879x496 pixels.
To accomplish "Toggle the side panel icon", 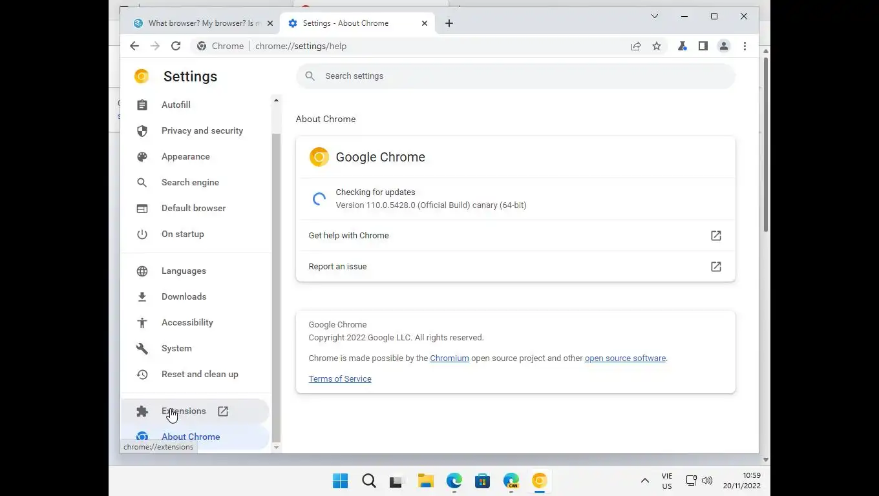I will click(703, 46).
